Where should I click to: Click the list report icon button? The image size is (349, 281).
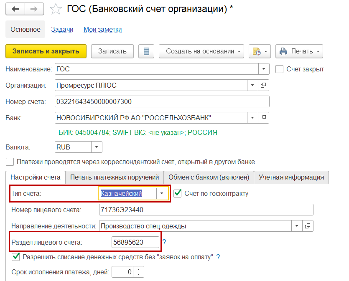(x=146, y=51)
